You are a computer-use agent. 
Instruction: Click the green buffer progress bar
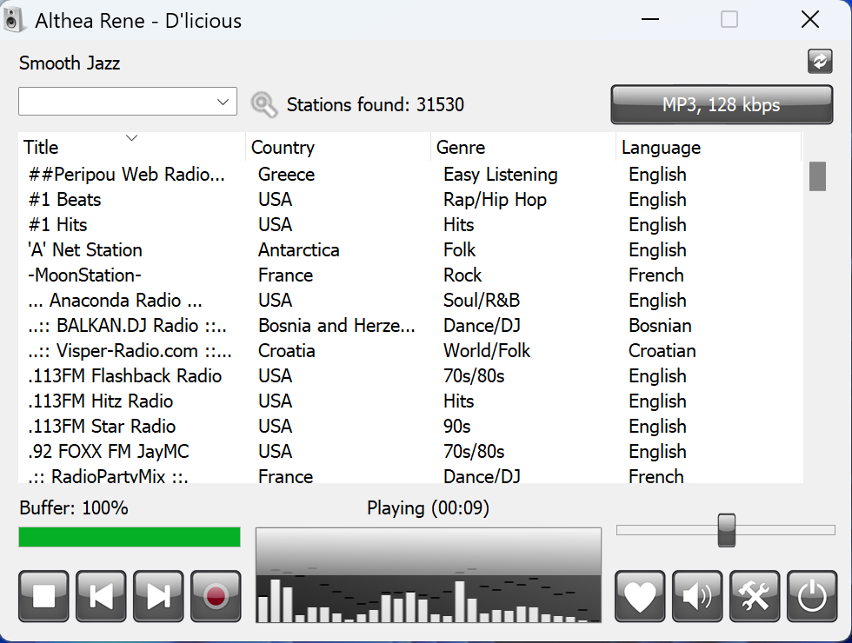click(x=130, y=537)
